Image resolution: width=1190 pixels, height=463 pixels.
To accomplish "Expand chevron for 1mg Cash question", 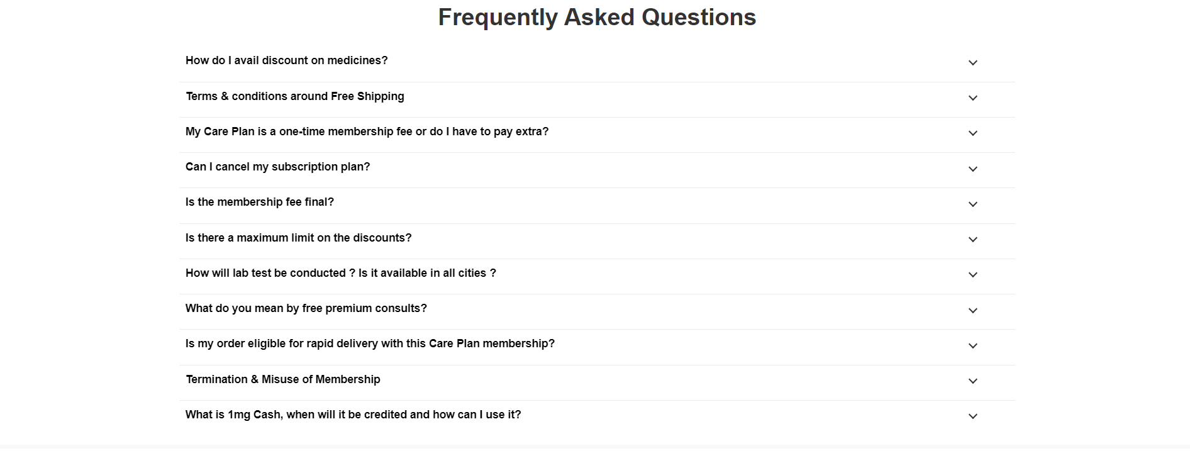I will [x=972, y=416].
